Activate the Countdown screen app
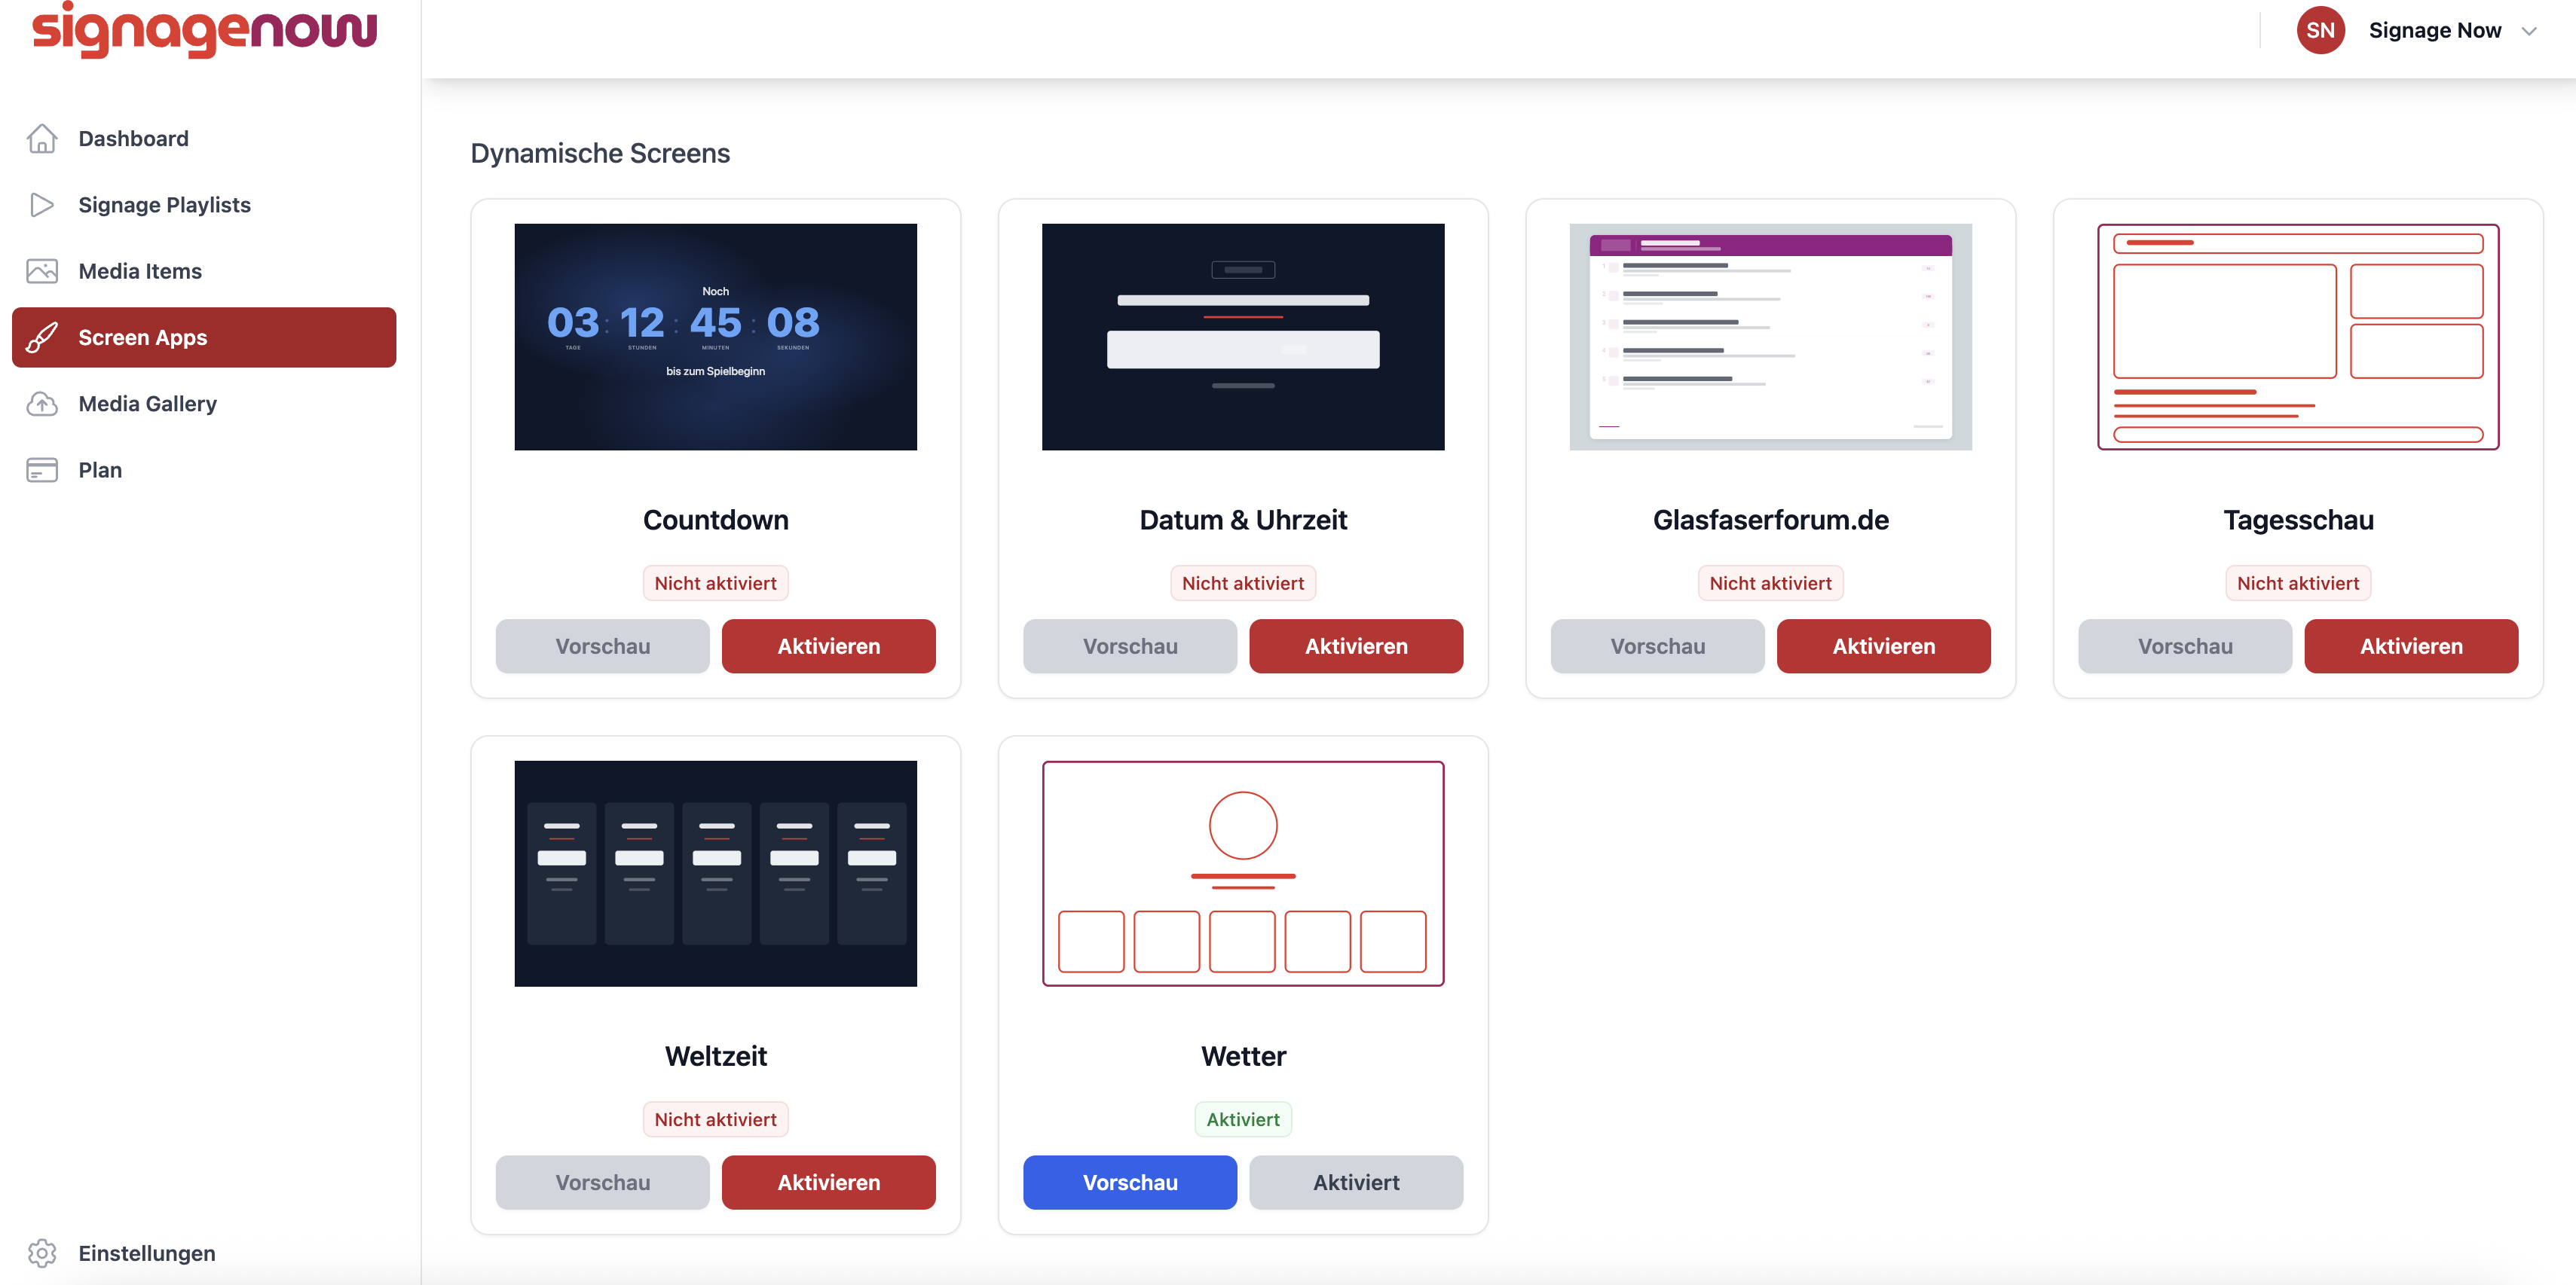This screenshot has width=2576, height=1285. pos(828,646)
